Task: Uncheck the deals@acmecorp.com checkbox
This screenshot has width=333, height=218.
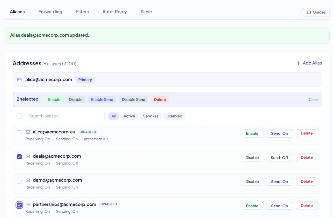Action: [19, 157]
